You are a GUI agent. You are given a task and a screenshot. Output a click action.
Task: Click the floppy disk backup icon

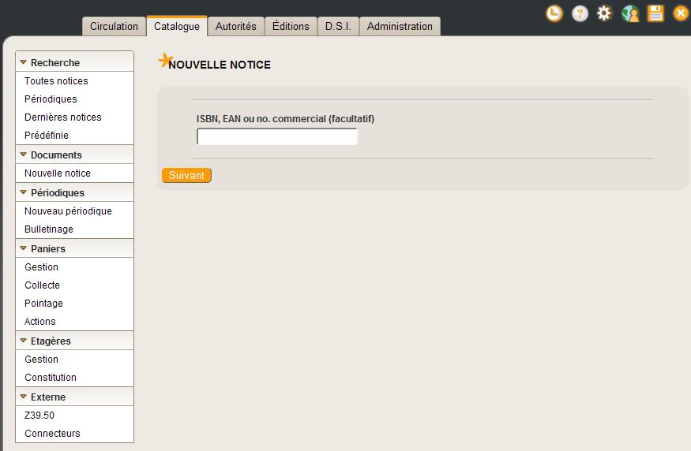[x=655, y=13]
